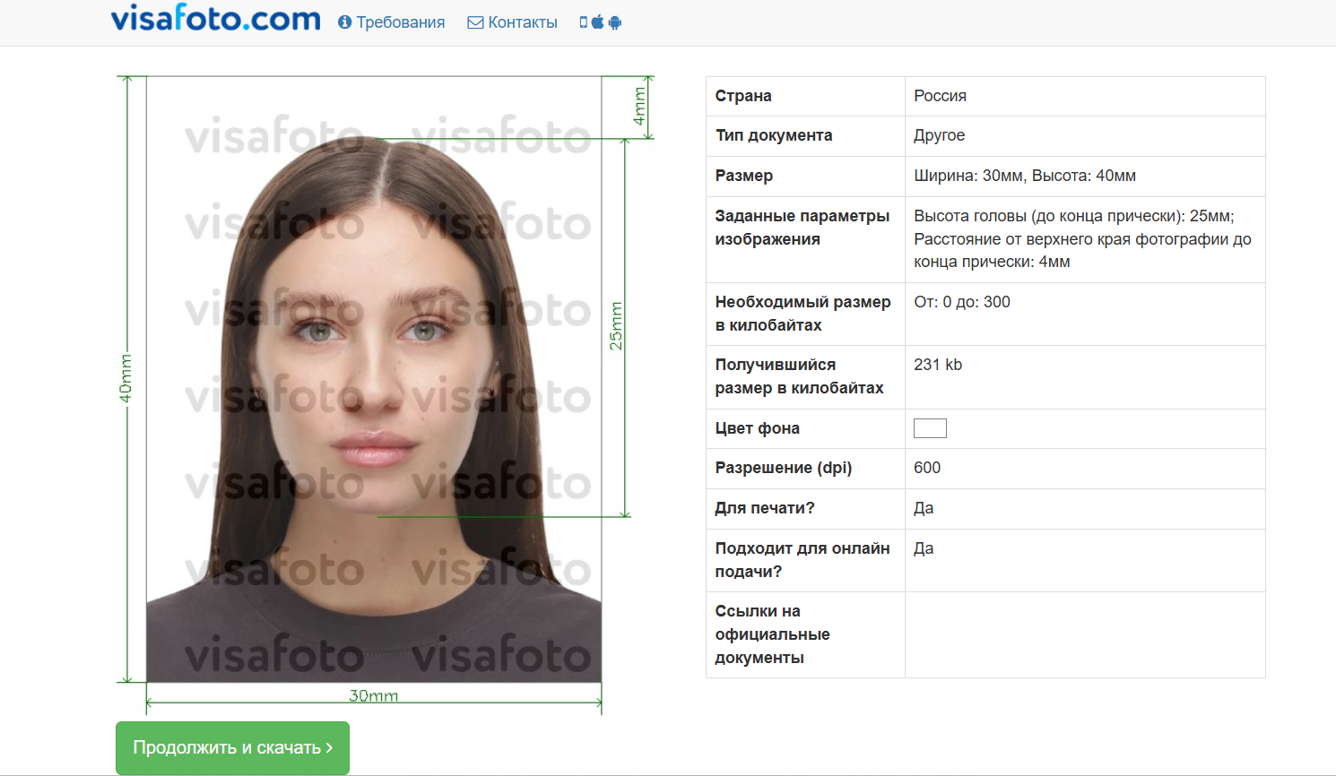
Task: Select the Россия country value
Action: pos(940,96)
